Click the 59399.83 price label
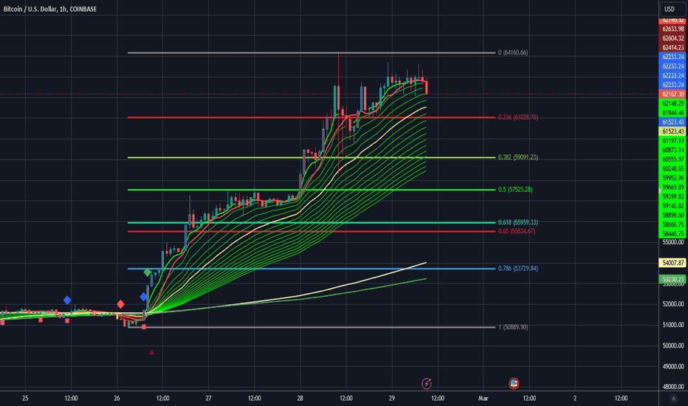 pyautogui.click(x=673, y=196)
